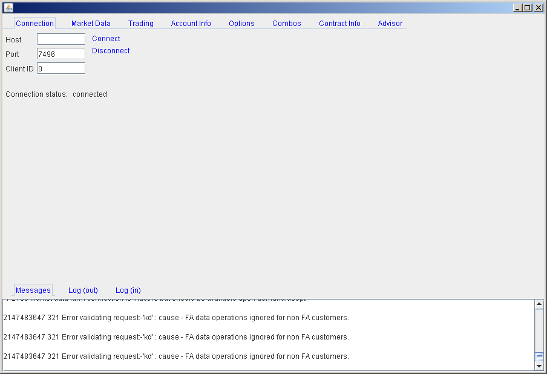Click the messages scrollbar thumb
This screenshot has height=374, width=547.
tap(539, 356)
